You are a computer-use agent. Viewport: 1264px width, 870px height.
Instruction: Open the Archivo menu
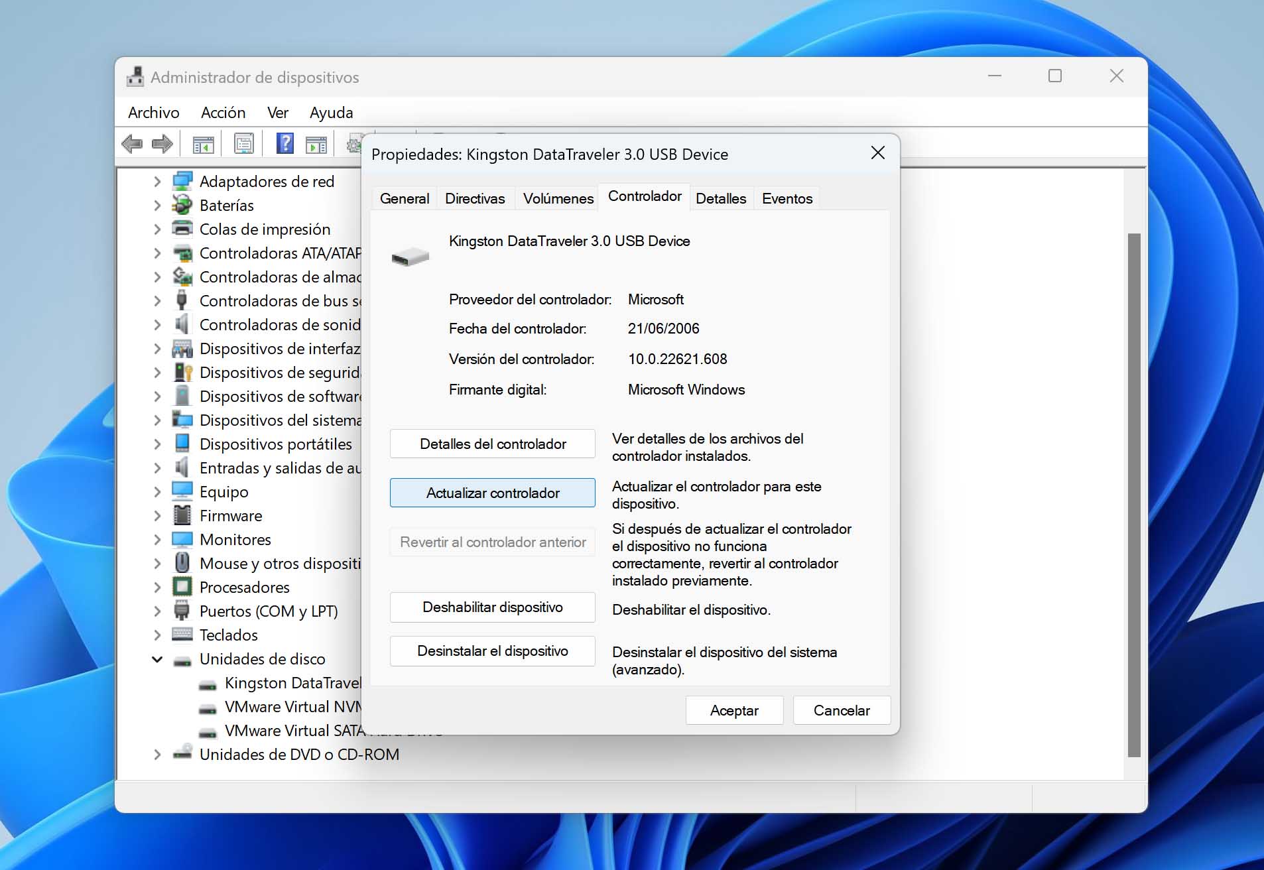tap(154, 112)
